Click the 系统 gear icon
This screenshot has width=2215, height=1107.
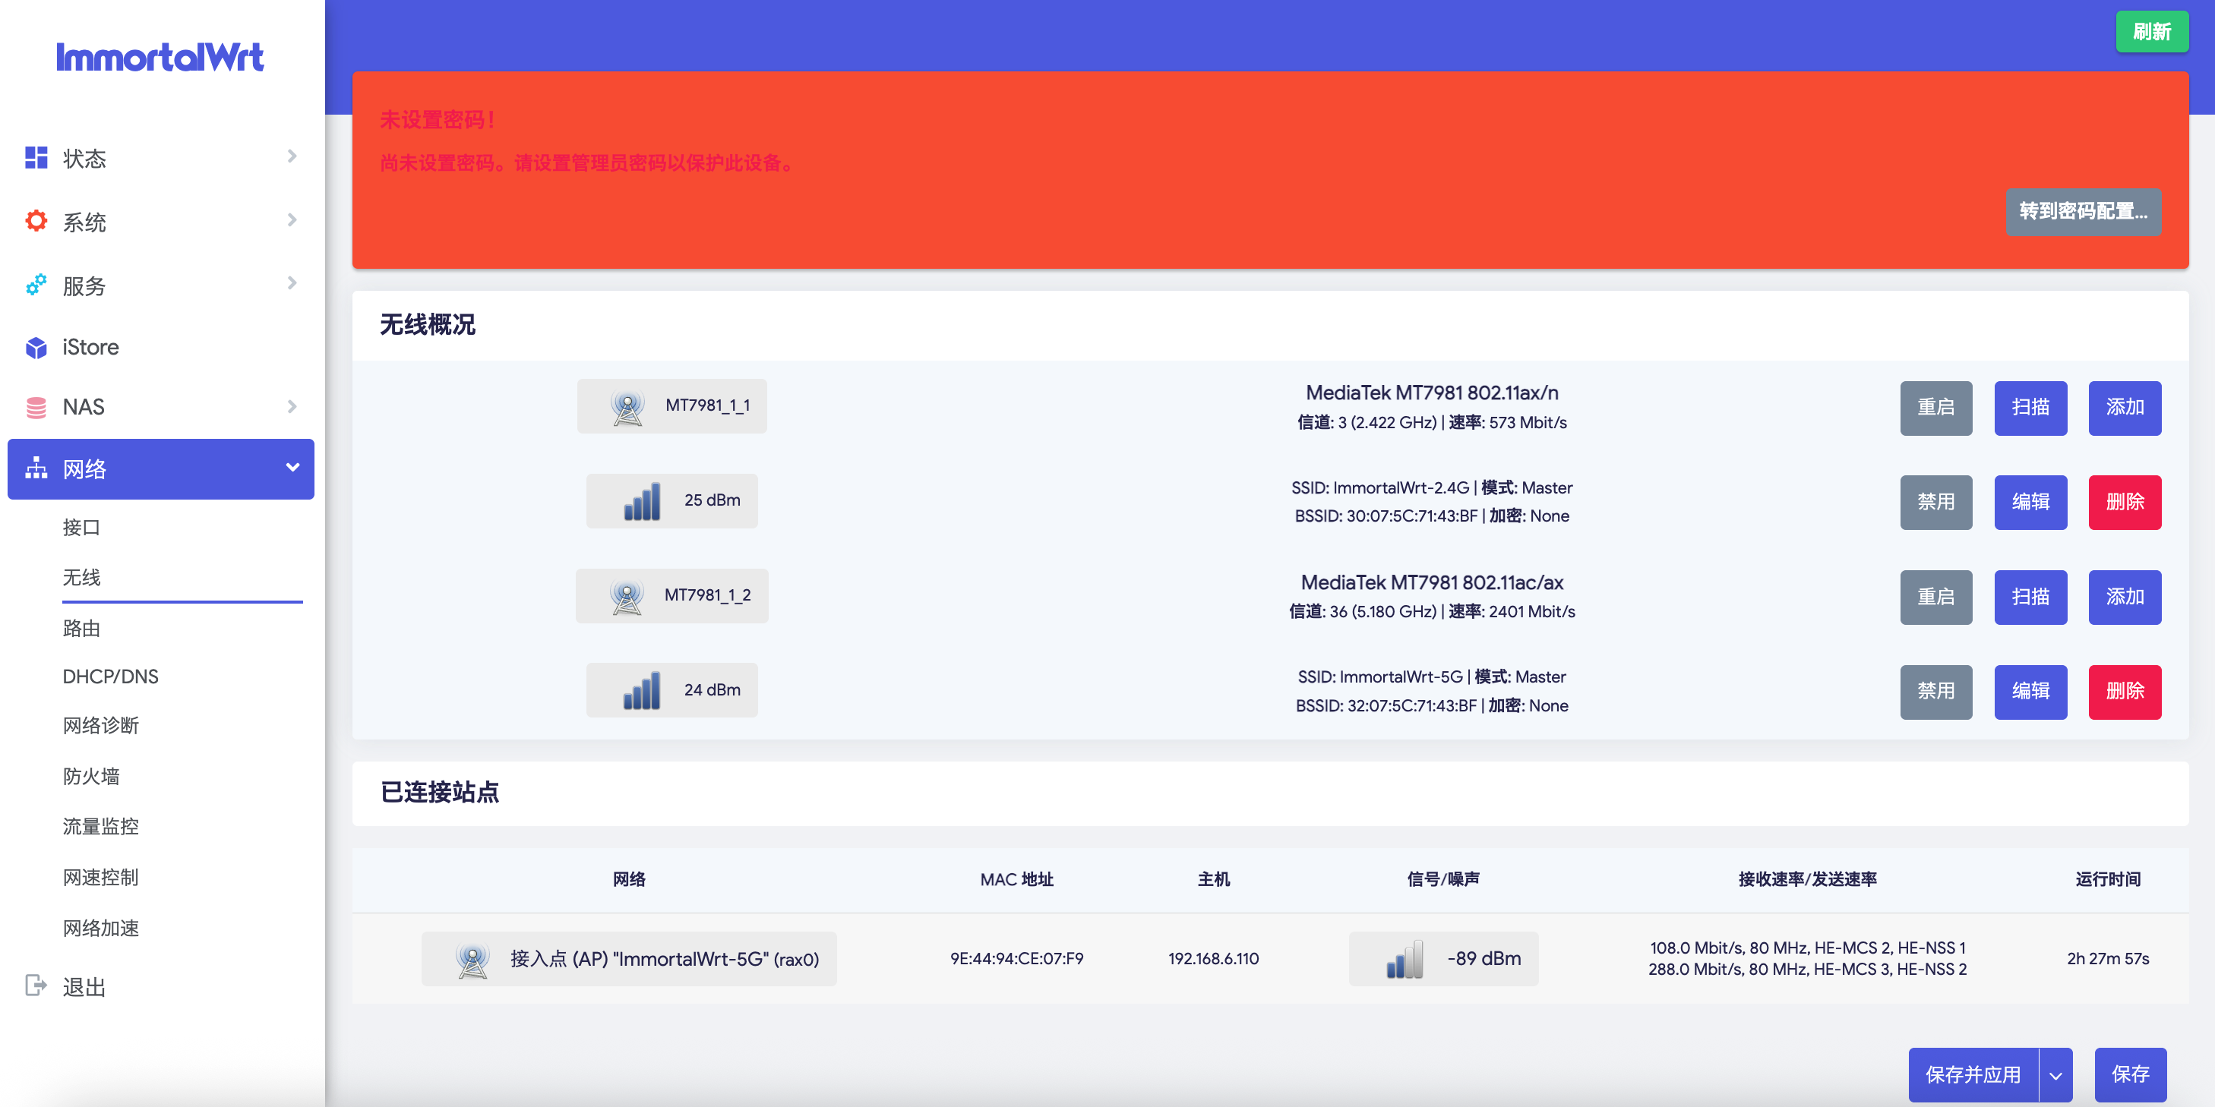pos(36,221)
